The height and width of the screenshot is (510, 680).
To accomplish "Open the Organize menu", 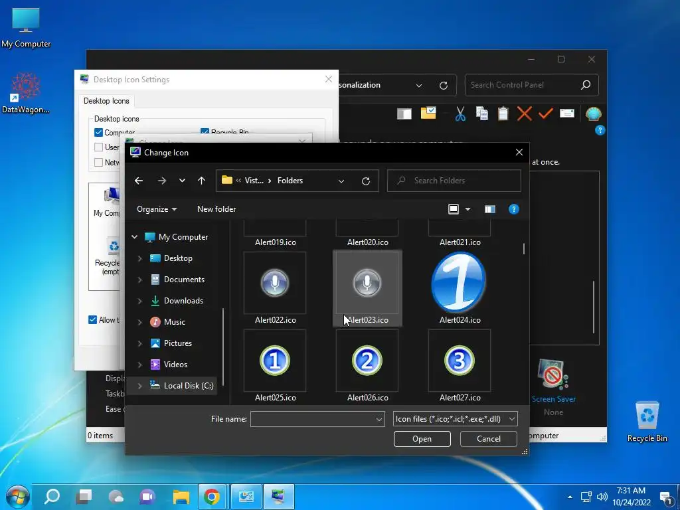I will [x=157, y=209].
